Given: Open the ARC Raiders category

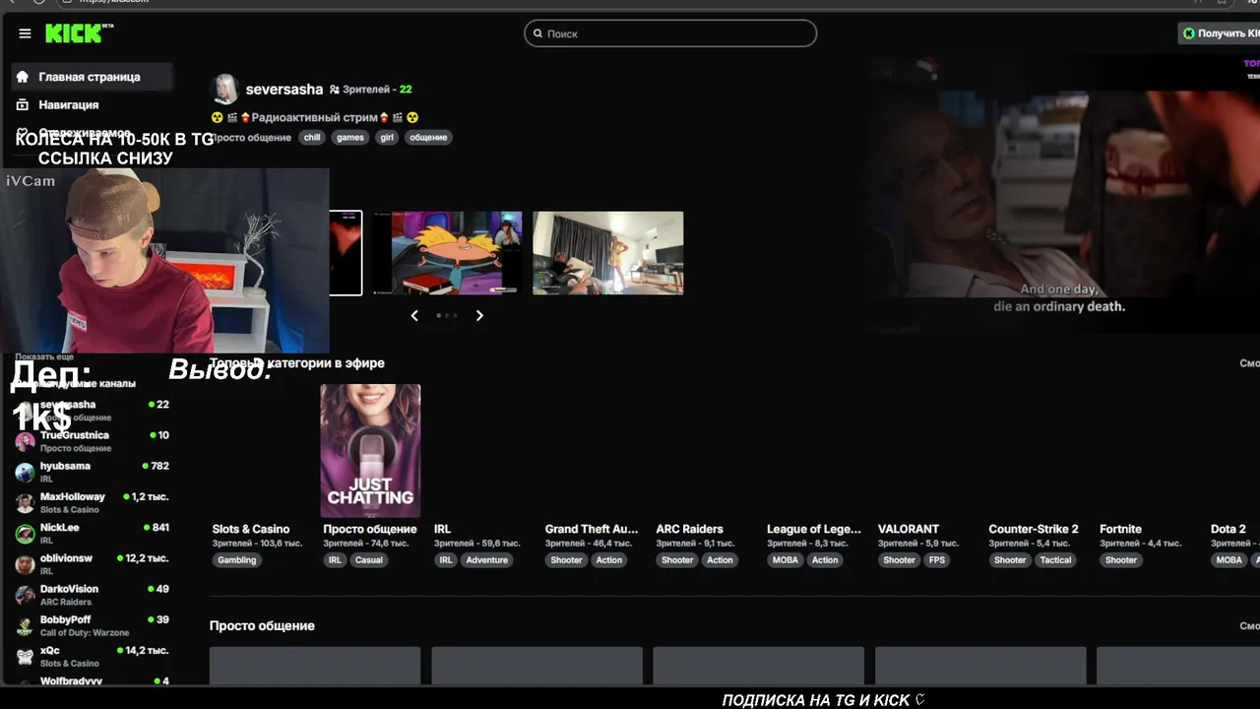Looking at the screenshot, I should (690, 529).
